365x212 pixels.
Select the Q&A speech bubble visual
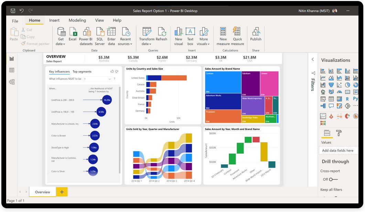tap(331, 106)
